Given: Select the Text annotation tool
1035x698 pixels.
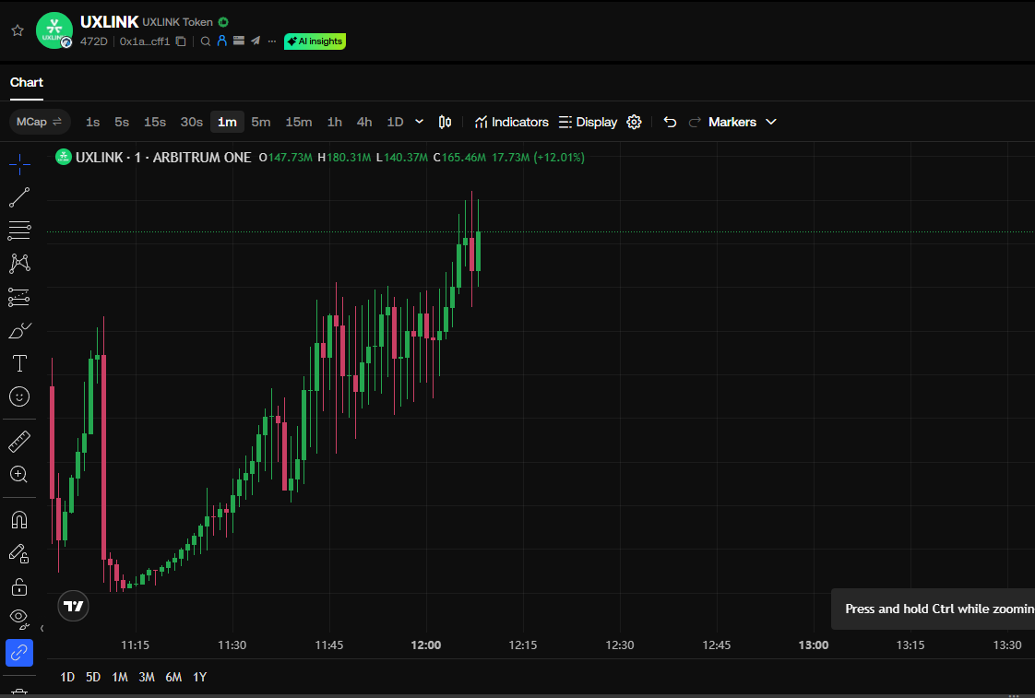Looking at the screenshot, I should [19, 363].
